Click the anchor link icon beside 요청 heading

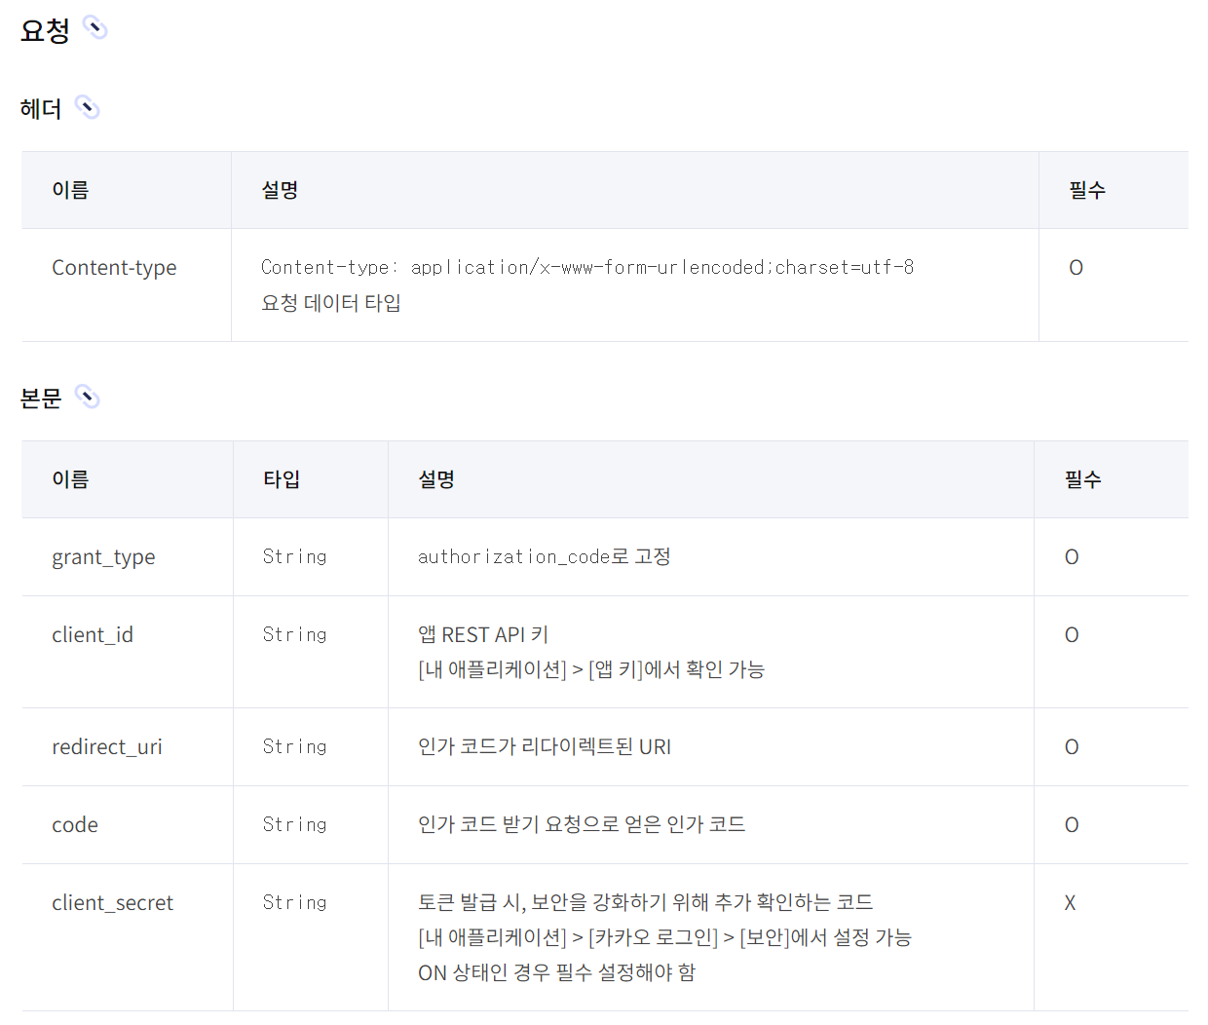[94, 27]
